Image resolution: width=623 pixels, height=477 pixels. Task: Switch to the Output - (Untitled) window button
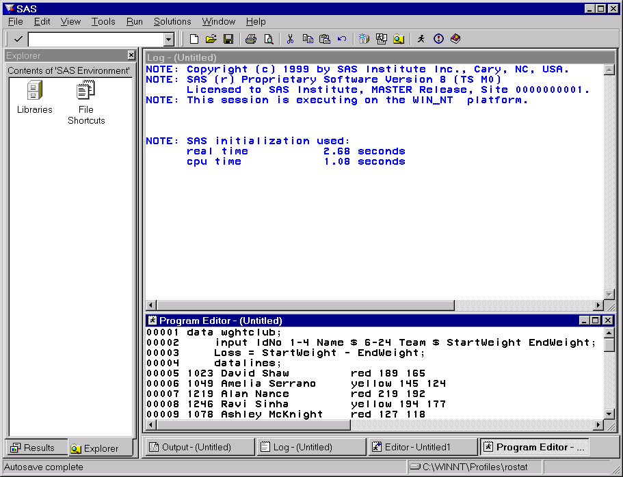pyautogui.click(x=197, y=447)
